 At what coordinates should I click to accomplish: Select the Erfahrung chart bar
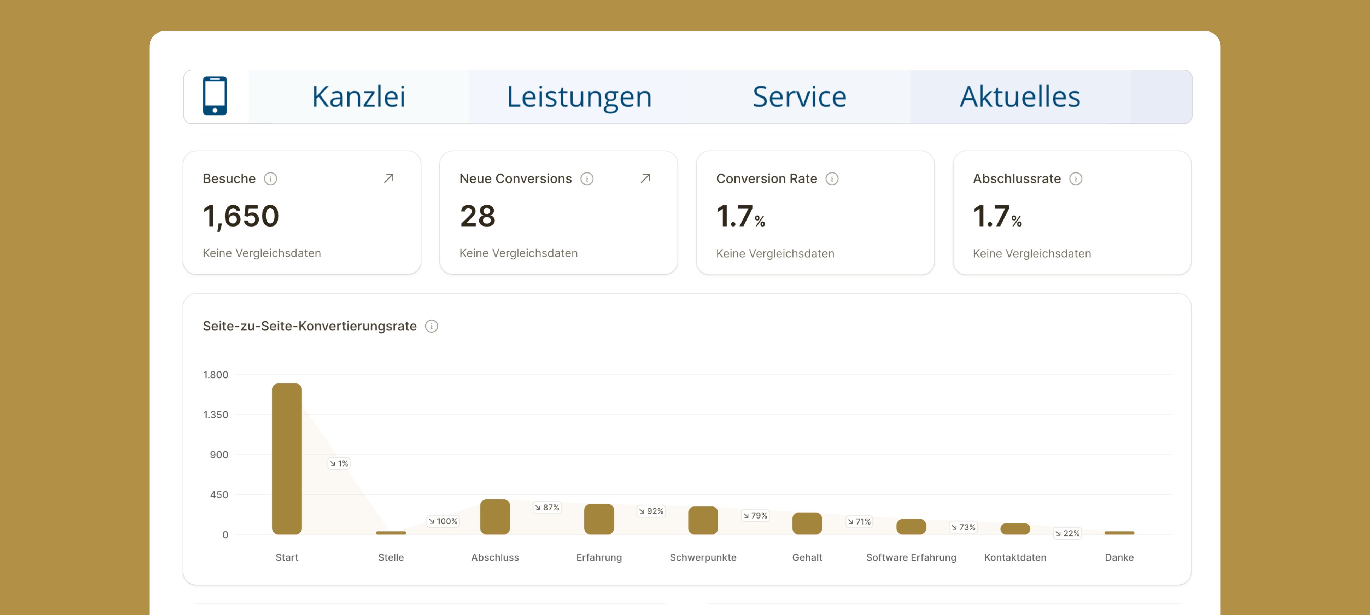click(599, 519)
